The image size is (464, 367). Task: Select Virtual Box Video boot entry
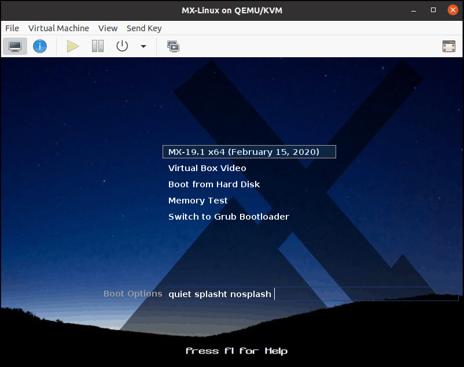click(x=207, y=168)
